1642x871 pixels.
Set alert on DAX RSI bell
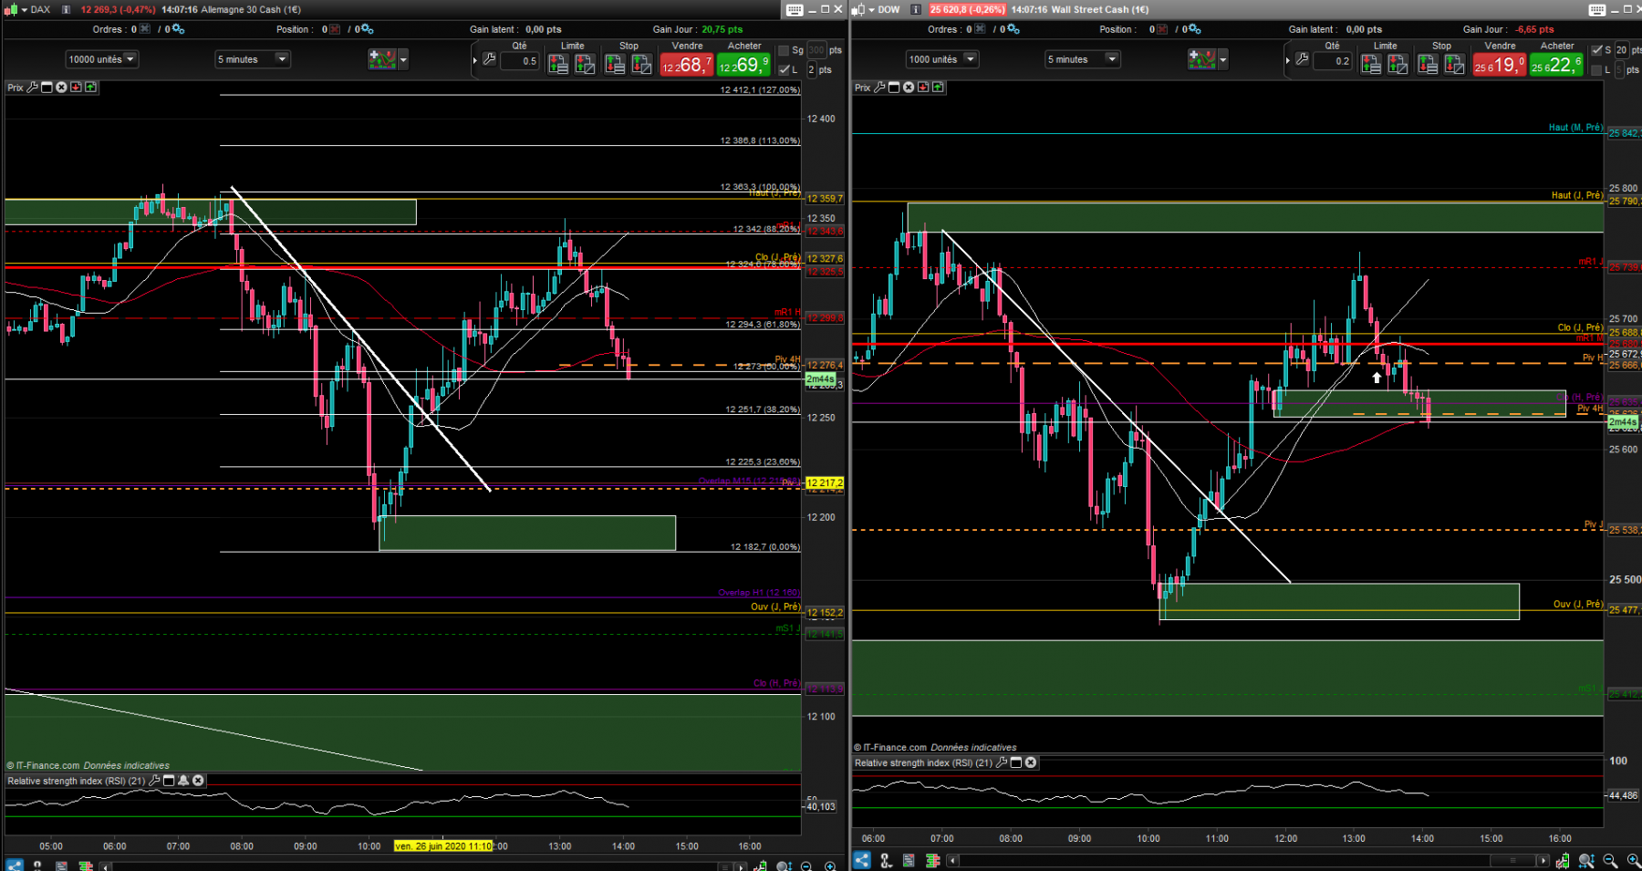[x=183, y=781]
